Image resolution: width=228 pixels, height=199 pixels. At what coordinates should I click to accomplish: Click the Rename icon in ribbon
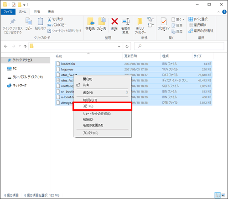tap(126, 22)
